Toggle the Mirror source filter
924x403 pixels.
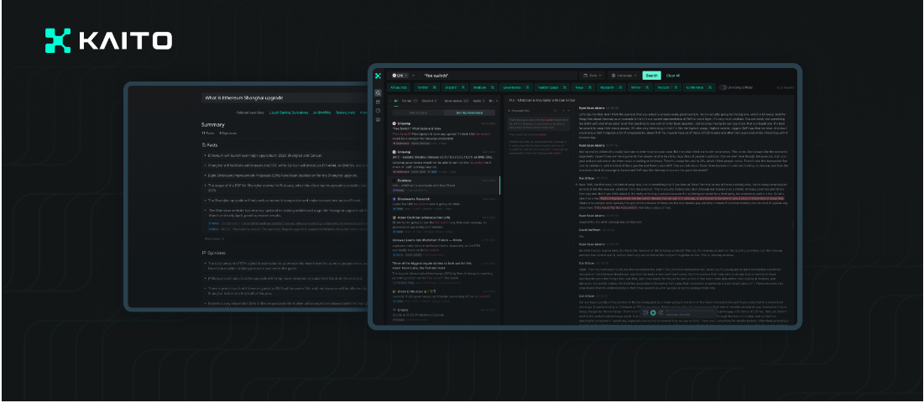coord(640,87)
